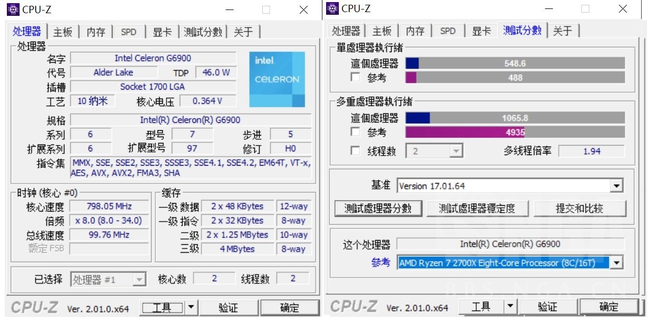Click single-thread 548.6 score bar

coord(515,63)
